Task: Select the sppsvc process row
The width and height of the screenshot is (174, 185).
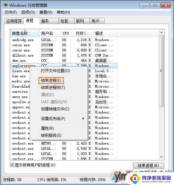Action: (21, 107)
